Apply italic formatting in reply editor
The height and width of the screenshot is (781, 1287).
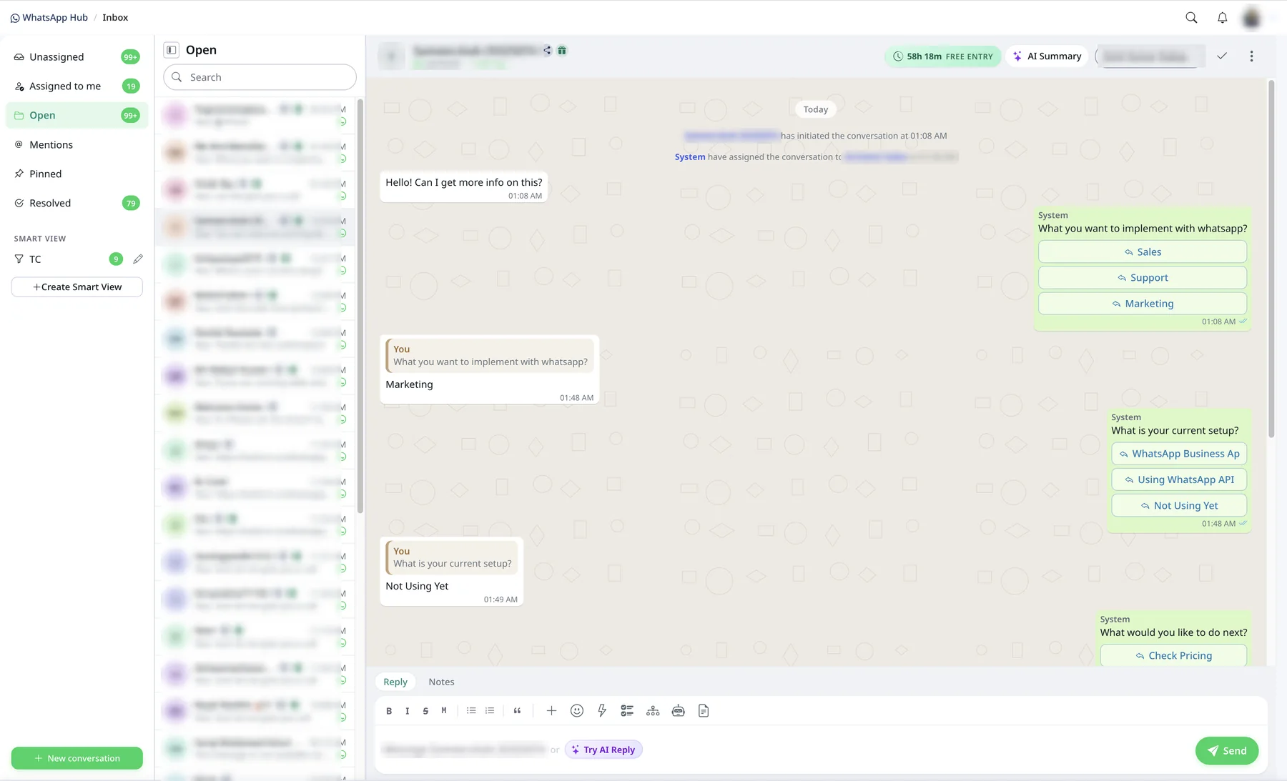407,711
